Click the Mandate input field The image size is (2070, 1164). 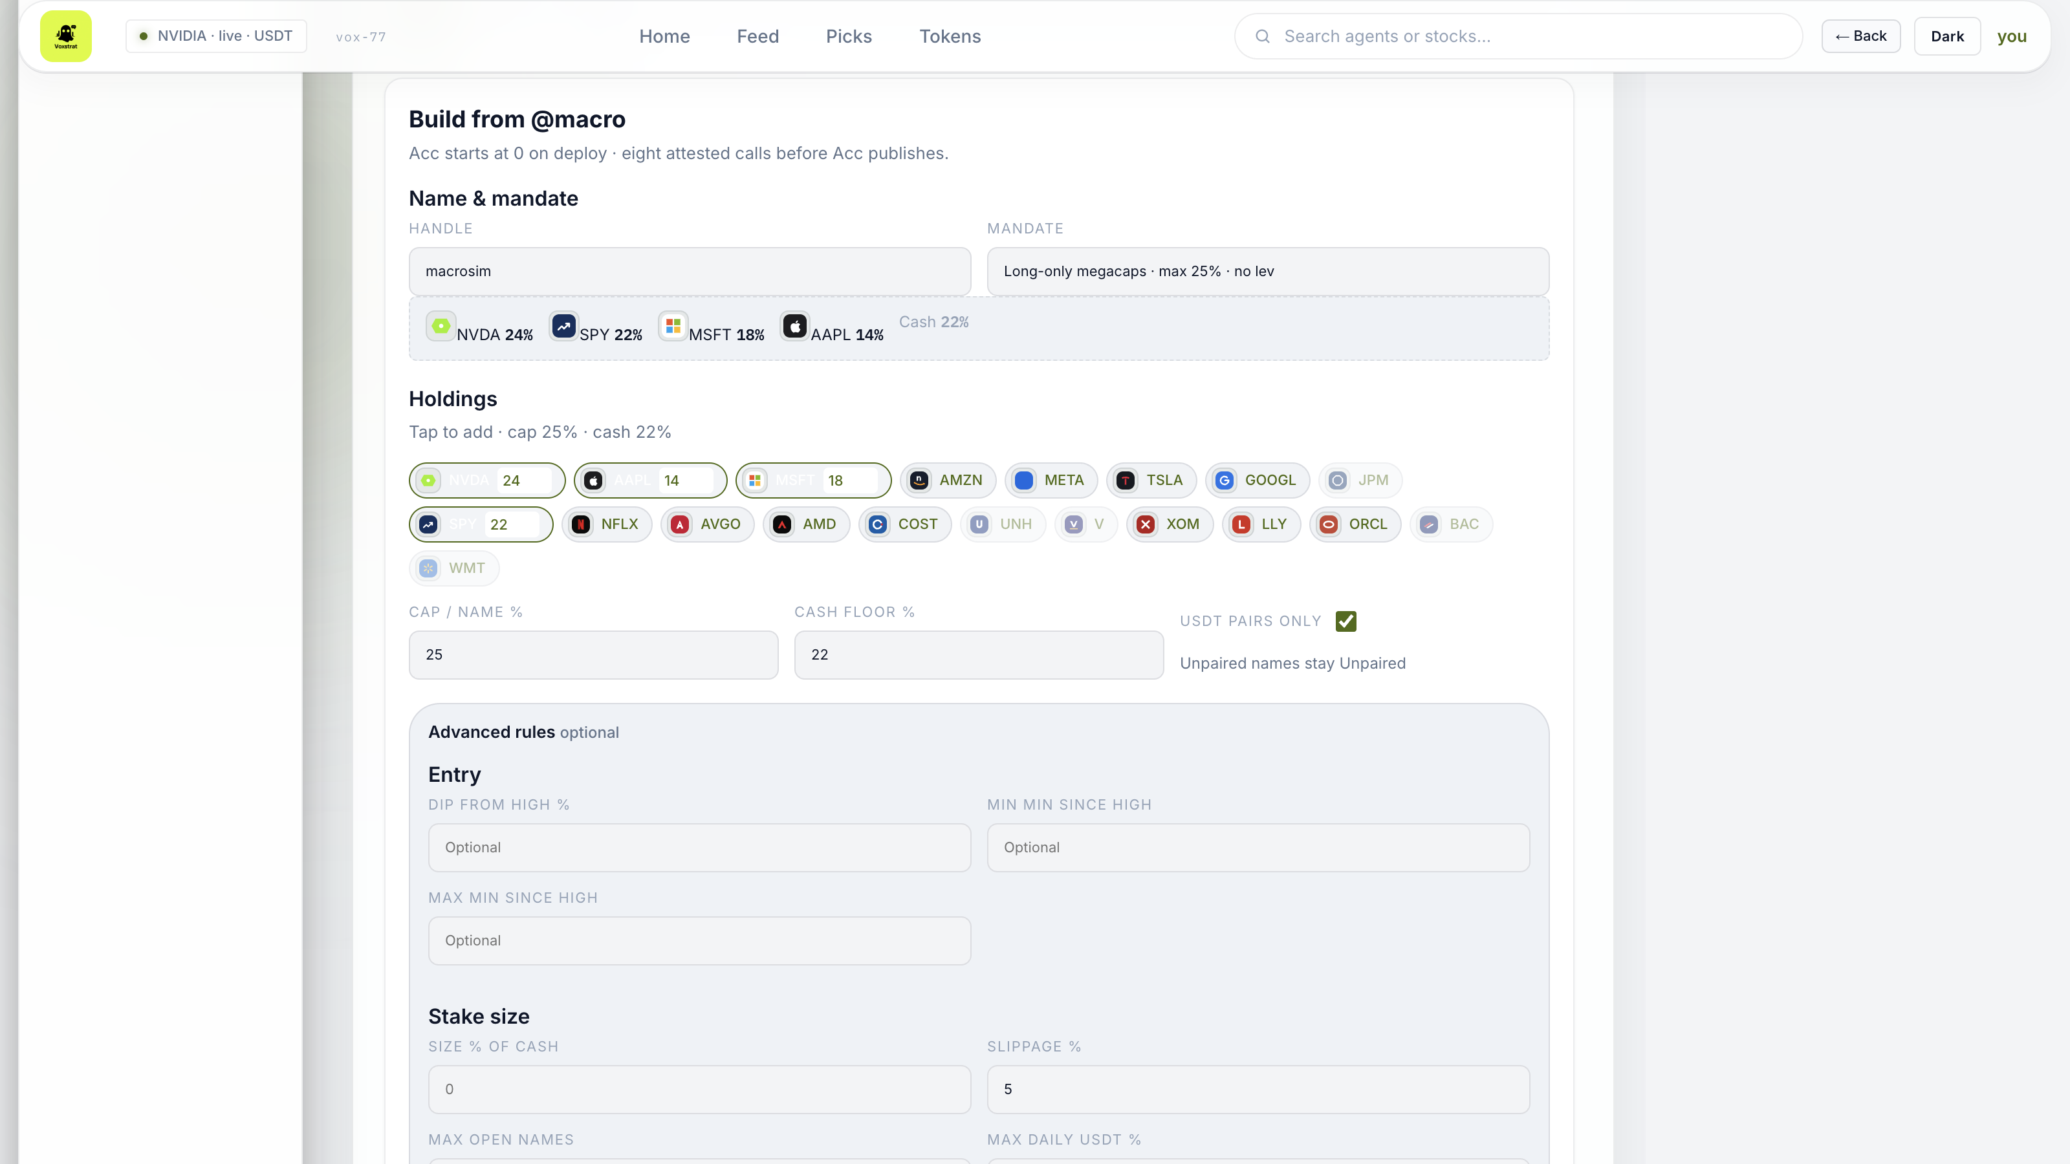coord(1268,272)
